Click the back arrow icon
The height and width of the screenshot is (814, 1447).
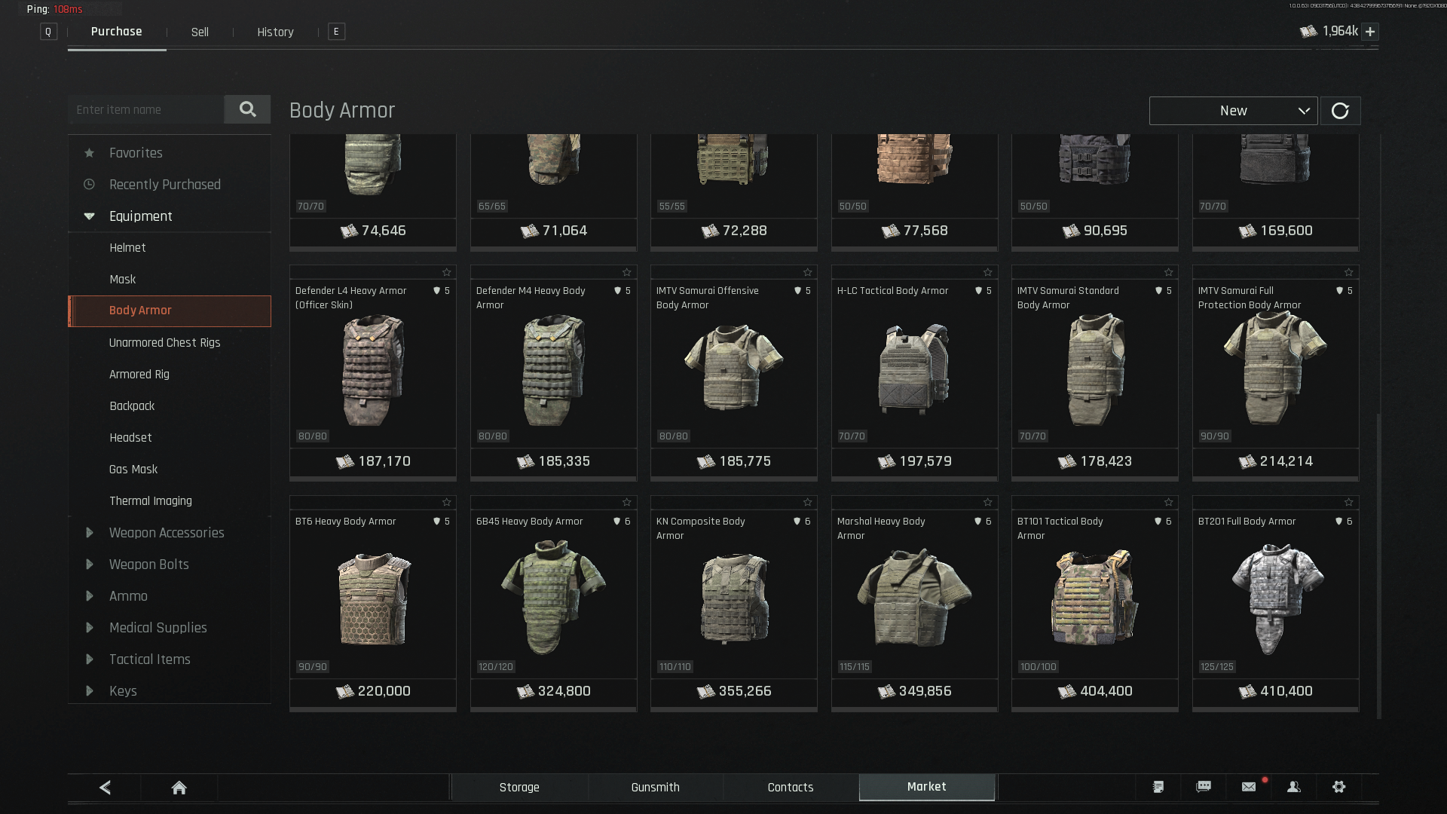click(105, 788)
